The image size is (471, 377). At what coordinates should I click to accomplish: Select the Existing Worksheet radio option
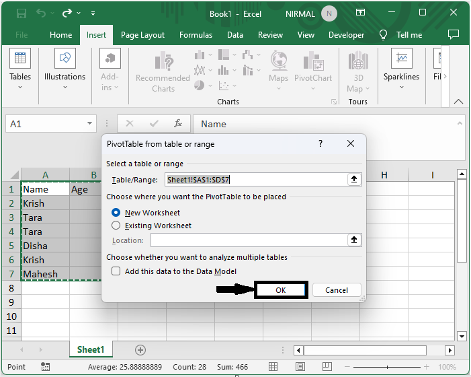(116, 226)
